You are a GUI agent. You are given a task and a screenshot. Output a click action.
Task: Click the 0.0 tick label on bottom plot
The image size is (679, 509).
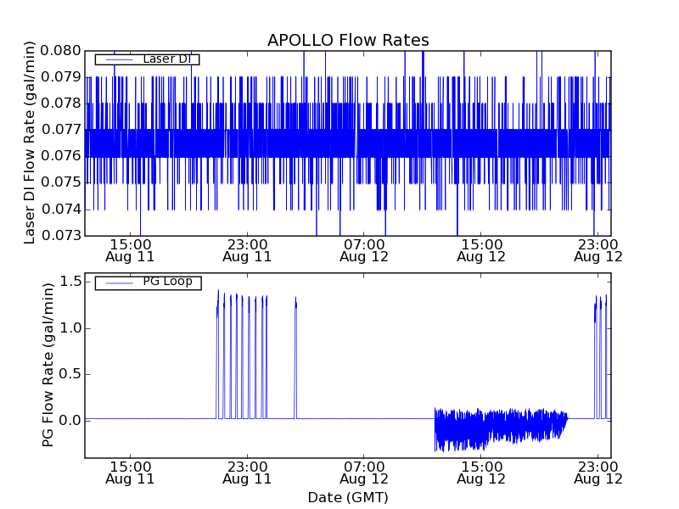point(71,420)
